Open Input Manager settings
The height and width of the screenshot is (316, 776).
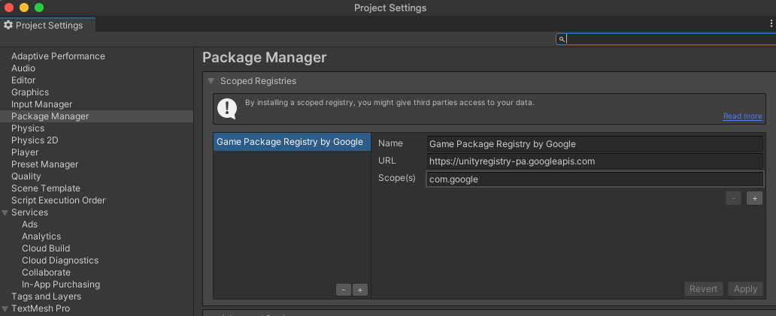(x=41, y=104)
